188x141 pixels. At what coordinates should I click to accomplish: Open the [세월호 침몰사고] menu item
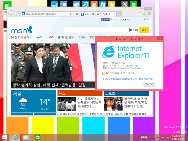point(22,37)
